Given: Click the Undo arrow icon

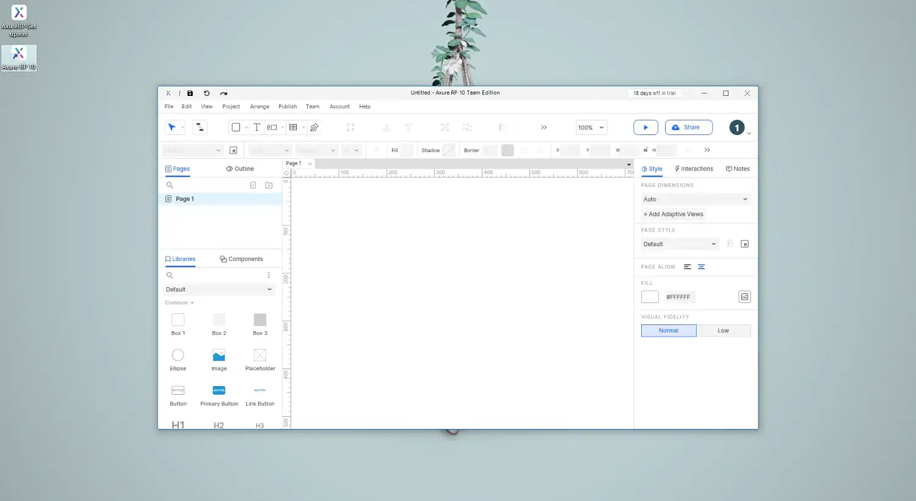Looking at the screenshot, I should pyautogui.click(x=206, y=93).
